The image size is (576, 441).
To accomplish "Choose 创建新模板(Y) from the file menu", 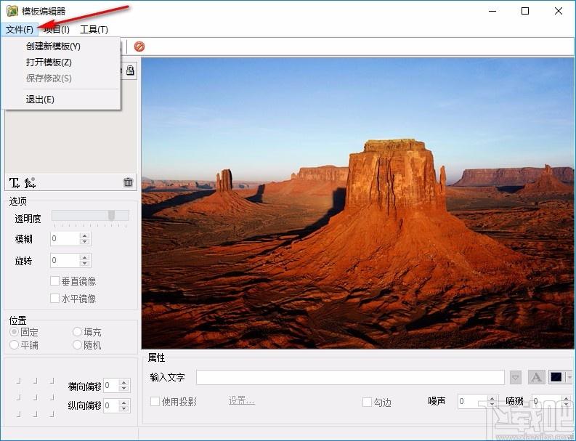I will click(x=53, y=46).
